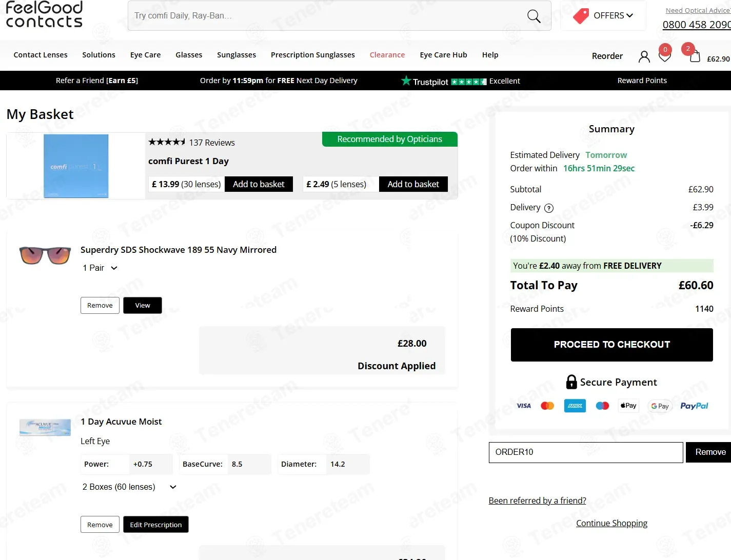The image size is (731, 560).
Task: Click the Superdry SDS Shockwave product title
Action: click(x=179, y=250)
